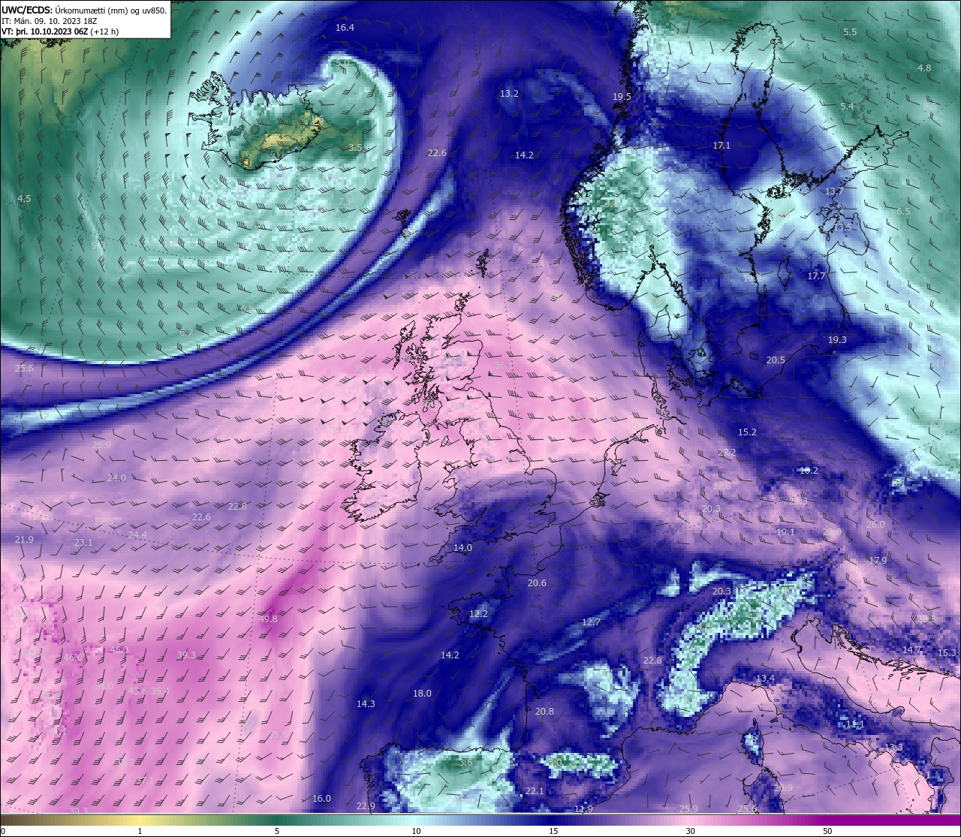
Task: Click the 15.2 value on the map
Action: 747,432
